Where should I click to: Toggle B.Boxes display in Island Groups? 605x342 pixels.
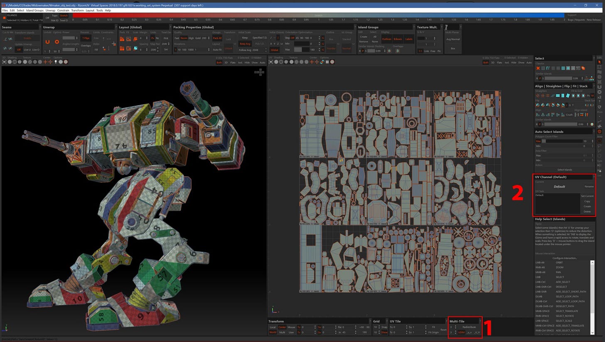point(398,39)
